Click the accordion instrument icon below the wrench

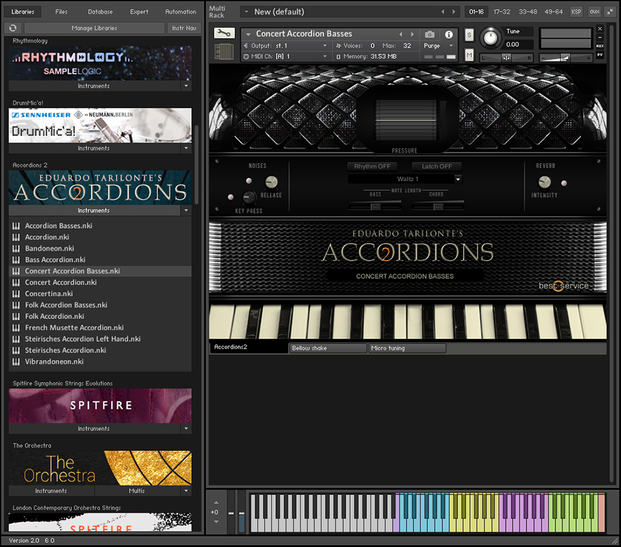point(224,52)
